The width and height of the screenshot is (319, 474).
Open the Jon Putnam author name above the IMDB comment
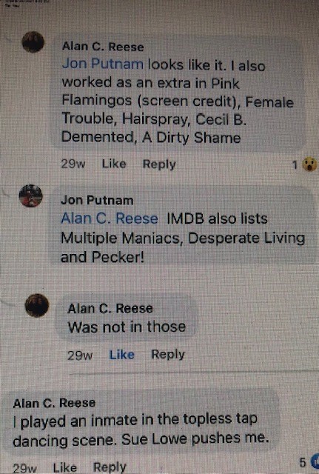pos(97,200)
